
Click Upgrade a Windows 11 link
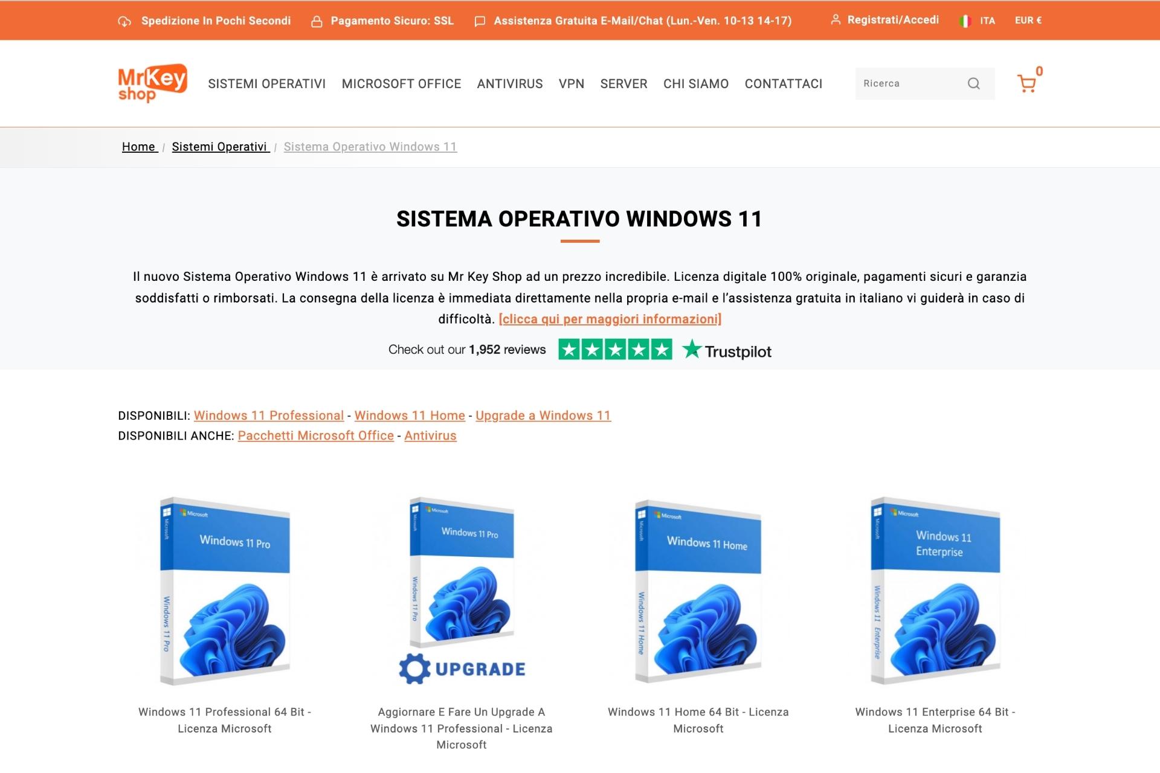point(543,415)
